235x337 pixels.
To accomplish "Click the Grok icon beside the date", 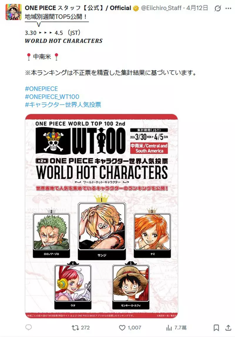I will click(218, 9).
